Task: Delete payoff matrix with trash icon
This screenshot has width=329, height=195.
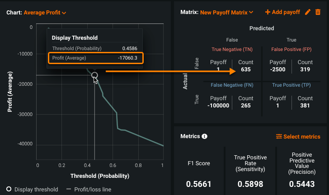Action: 318,12
